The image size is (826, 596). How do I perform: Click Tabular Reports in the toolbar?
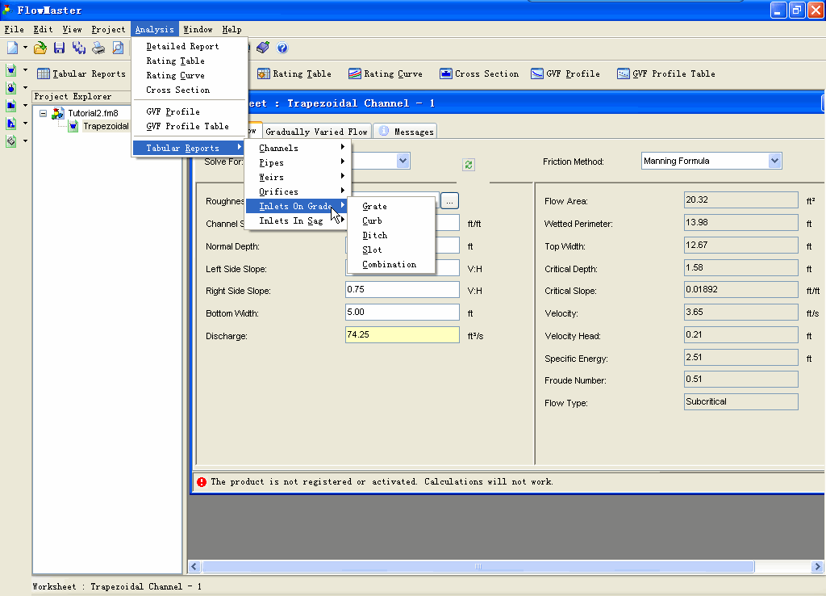(81, 73)
